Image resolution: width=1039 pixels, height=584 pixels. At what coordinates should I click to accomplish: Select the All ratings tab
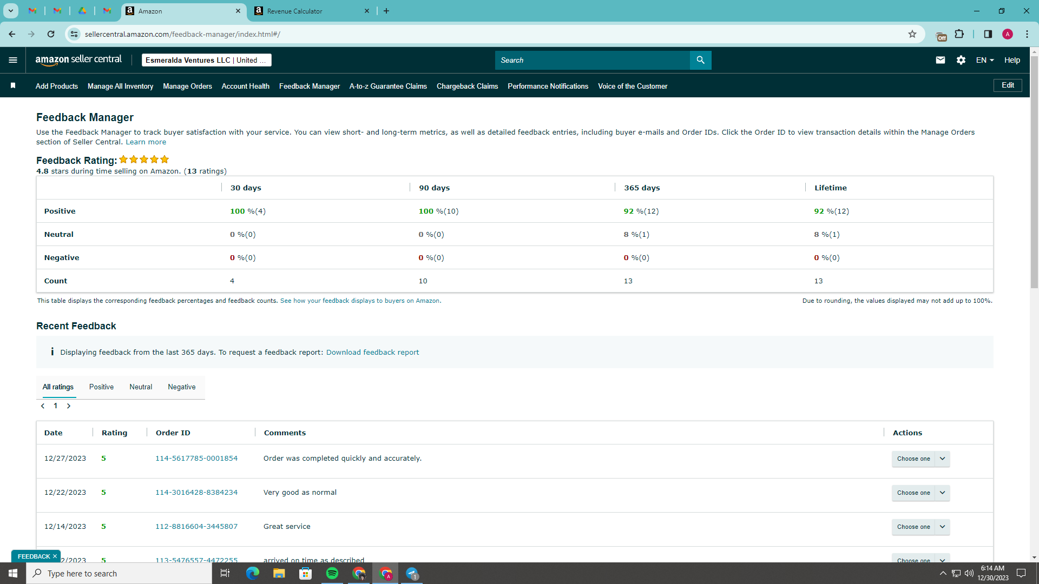pyautogui.click(x=58, y=387)
